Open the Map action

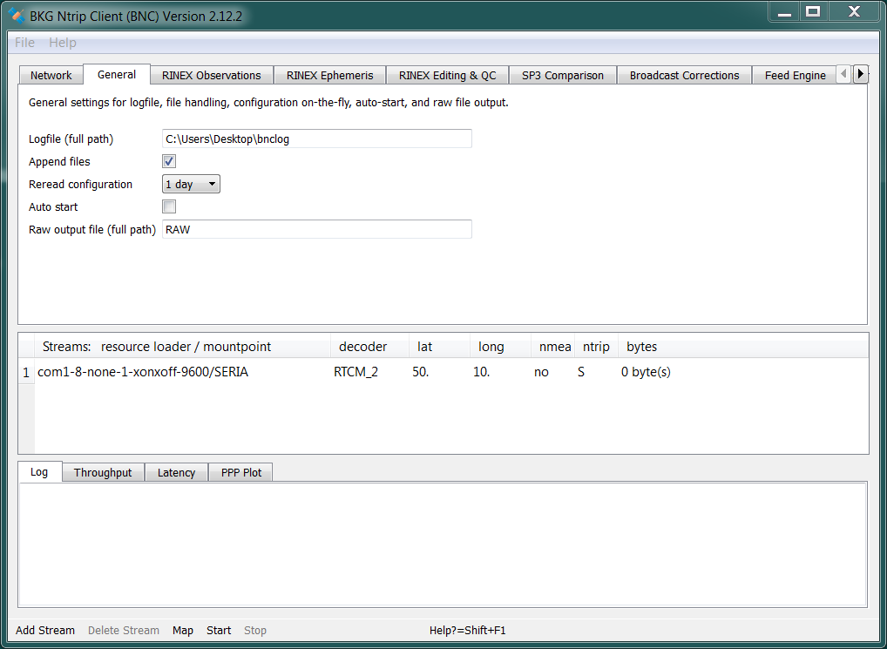pyautogui.click(x=183, y=631)
